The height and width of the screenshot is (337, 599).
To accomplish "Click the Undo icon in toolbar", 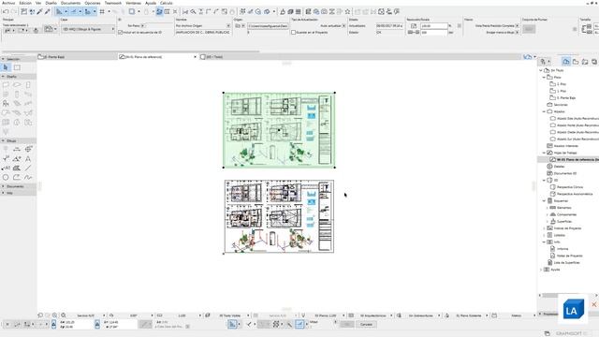I will point(6,12).
